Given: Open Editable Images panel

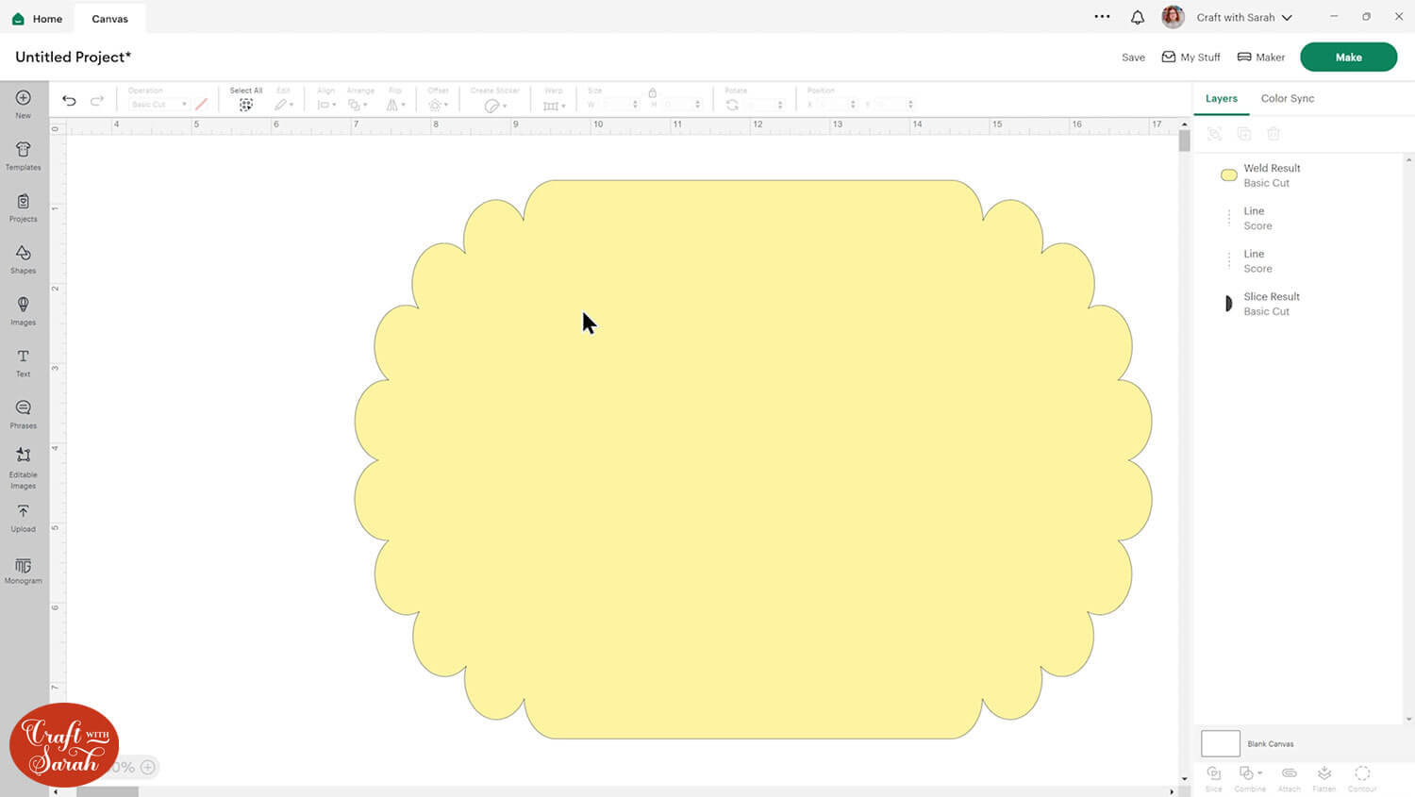Looking at the screenshot, I should coord(24,466).
